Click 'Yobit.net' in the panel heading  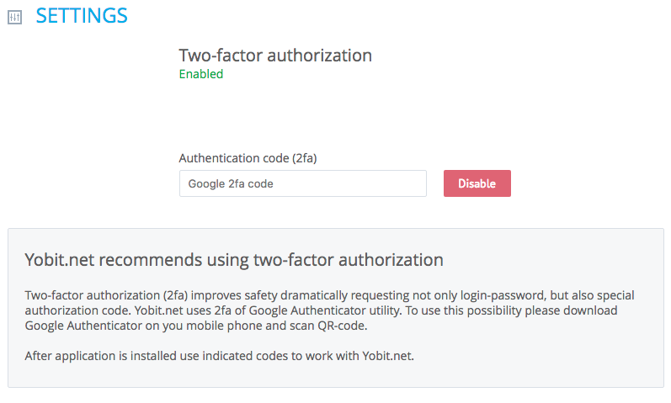pos(60,260)
